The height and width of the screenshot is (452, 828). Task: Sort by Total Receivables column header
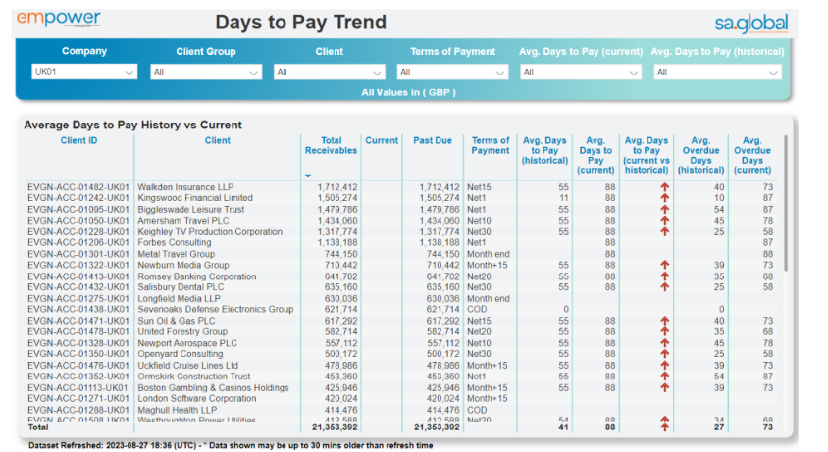(331, 146)
